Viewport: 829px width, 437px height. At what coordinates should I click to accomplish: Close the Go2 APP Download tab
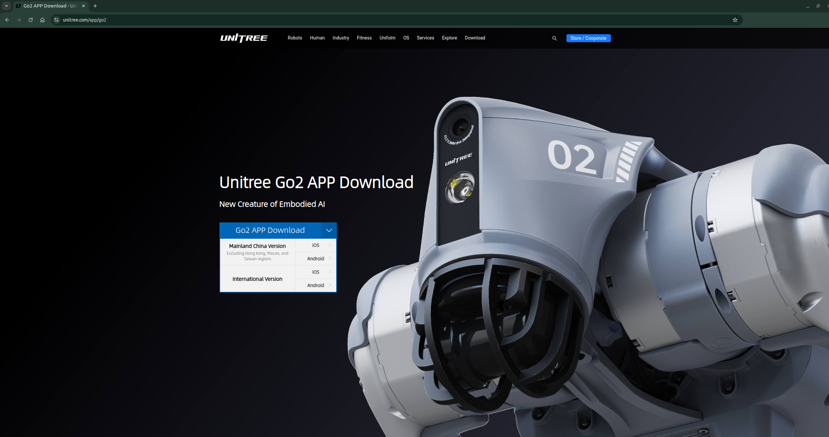click(x=83, y=6)
